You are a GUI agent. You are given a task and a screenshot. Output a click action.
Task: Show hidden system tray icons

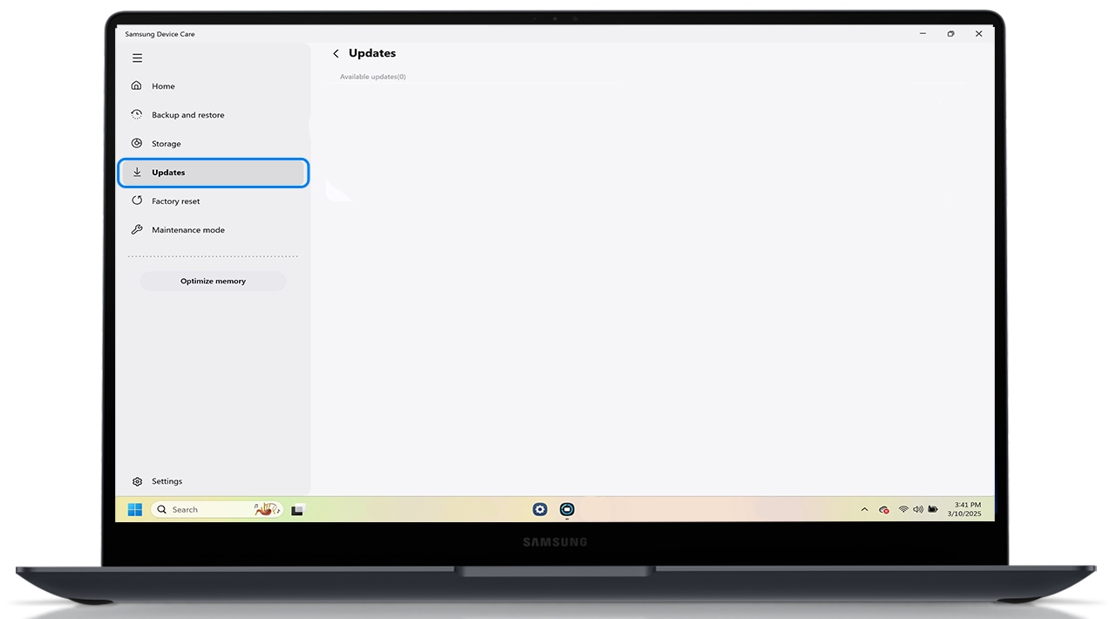pos(864,510)
